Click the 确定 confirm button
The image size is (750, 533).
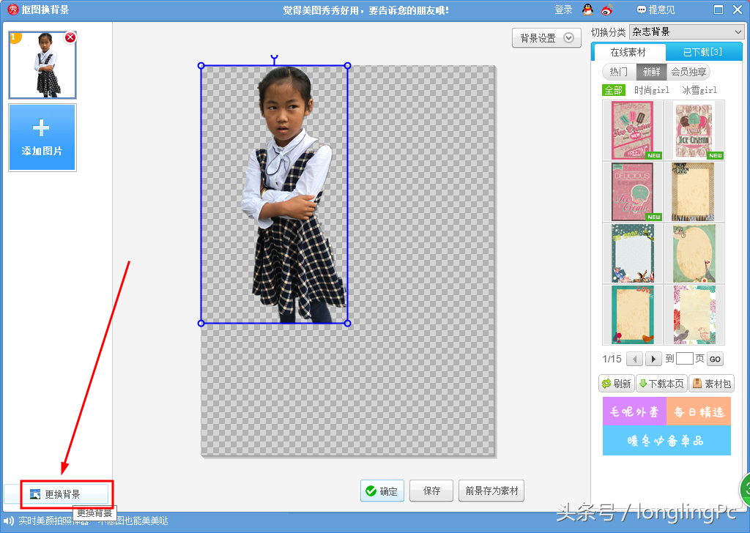coord(382,491)
